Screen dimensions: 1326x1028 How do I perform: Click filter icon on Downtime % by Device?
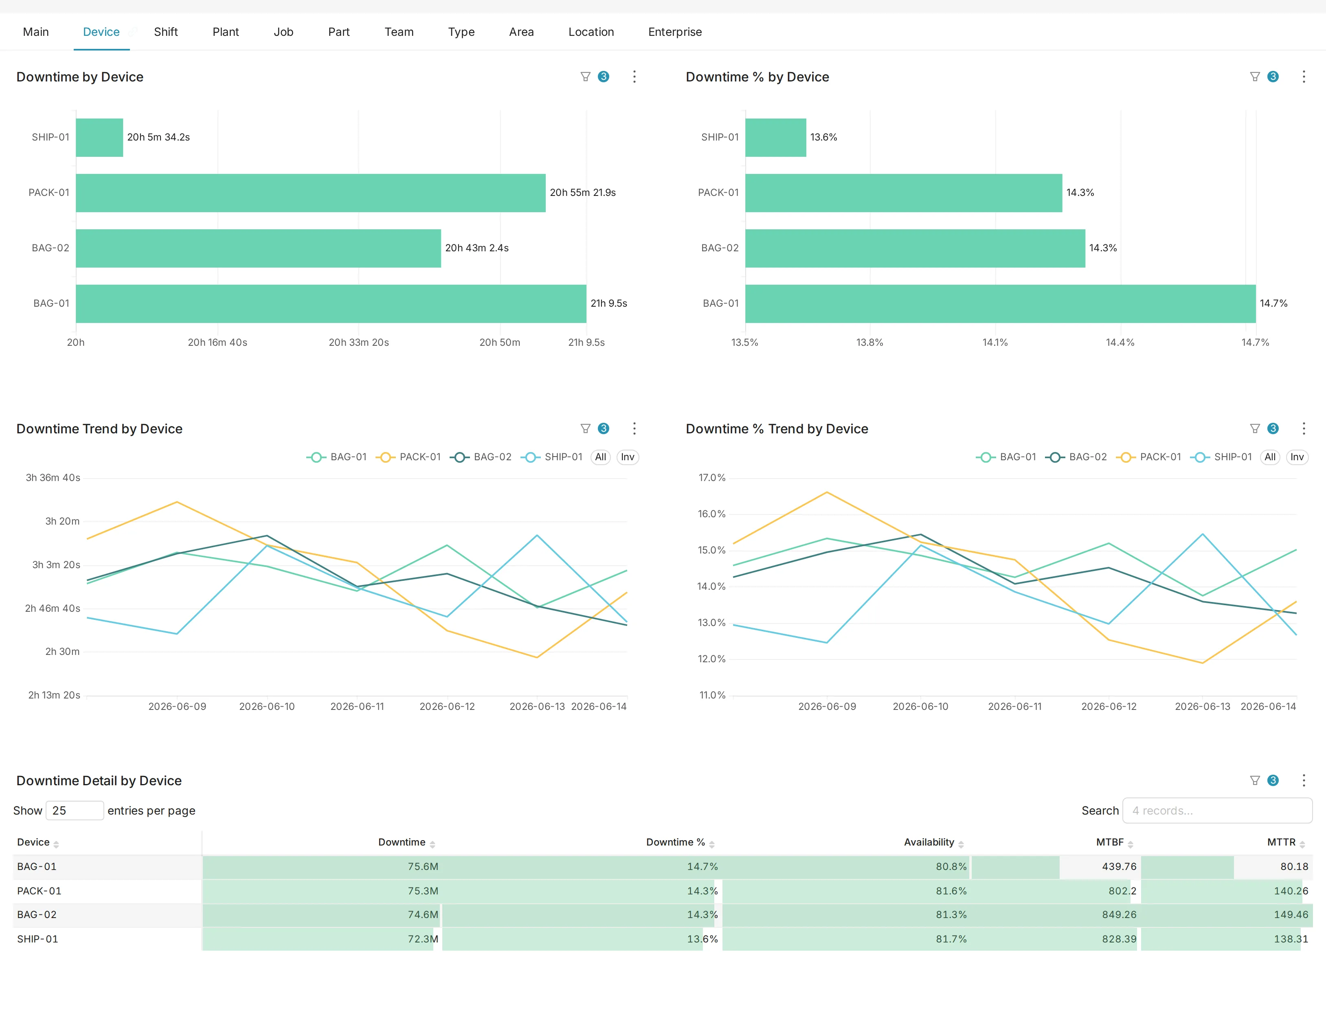(1255, 77)
